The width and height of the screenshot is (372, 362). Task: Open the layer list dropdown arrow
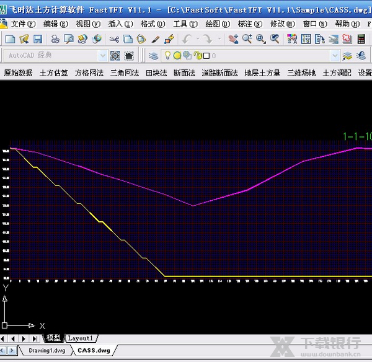coord(335,56)
